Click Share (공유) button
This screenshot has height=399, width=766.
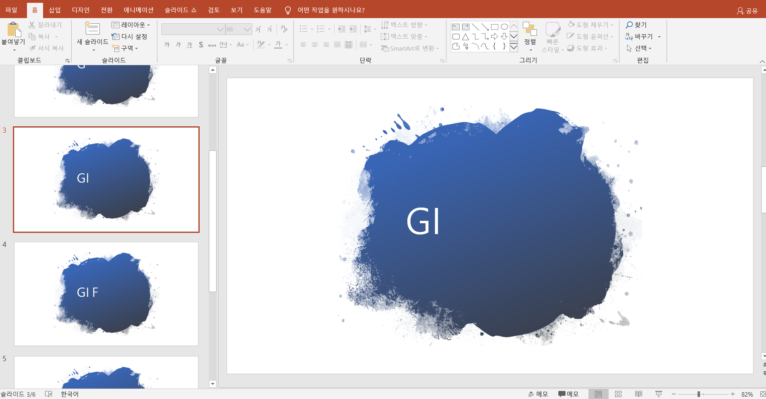pos(747,11)
